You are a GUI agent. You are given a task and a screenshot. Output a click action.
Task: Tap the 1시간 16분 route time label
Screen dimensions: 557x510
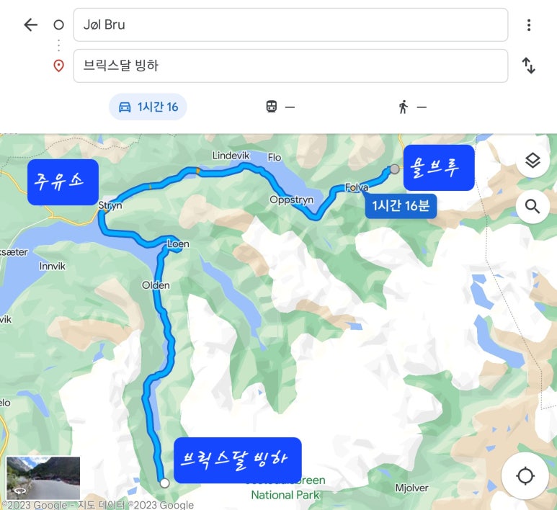(401, 206)
